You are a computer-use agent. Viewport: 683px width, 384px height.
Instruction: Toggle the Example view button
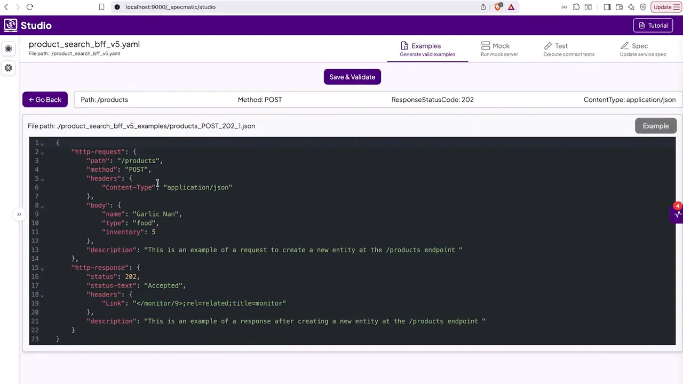pos(656,126)
